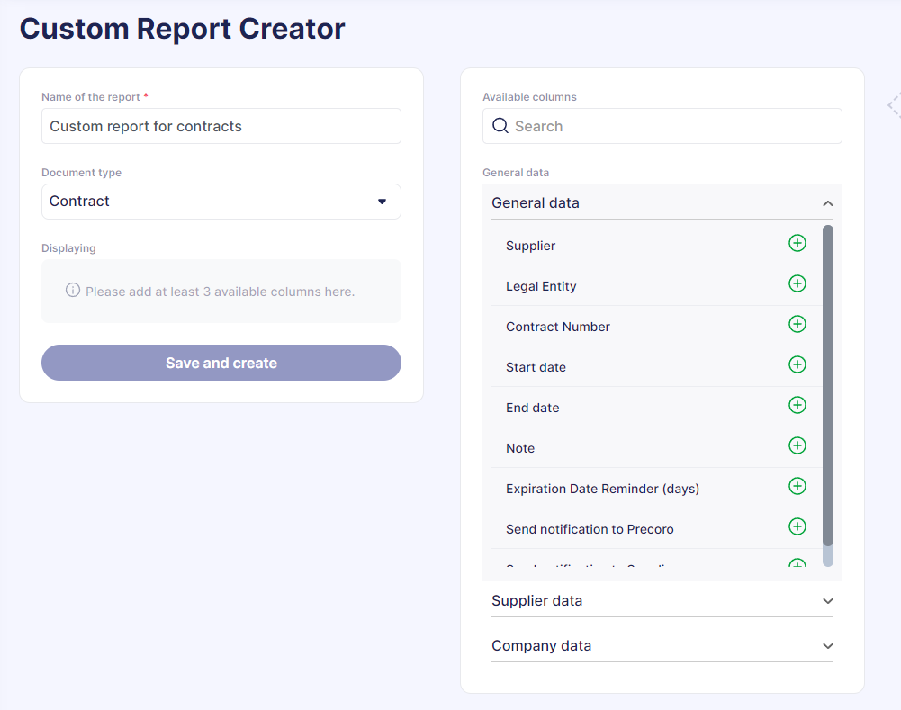Click the Displaying label
901x710 pixels.
pyautogui.click(x=68, y=248)
